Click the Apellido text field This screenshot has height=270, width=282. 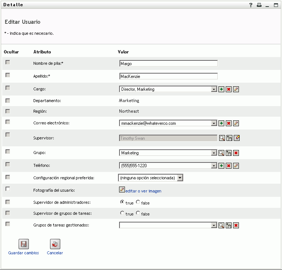point(168,76)
